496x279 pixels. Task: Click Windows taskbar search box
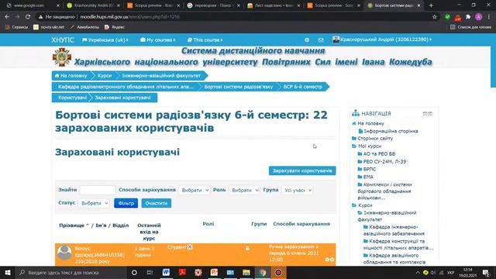(x=71, y=272)
